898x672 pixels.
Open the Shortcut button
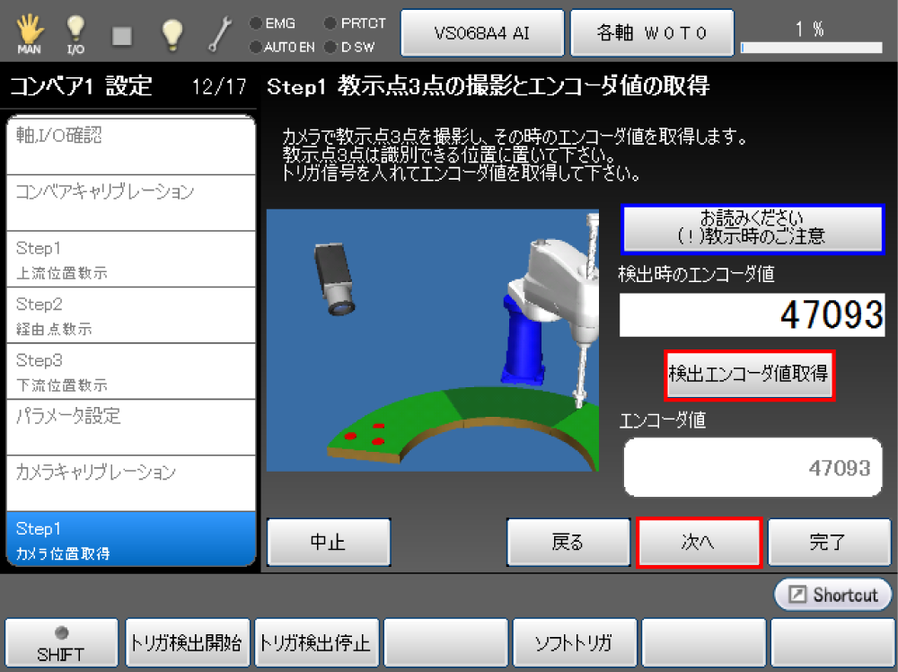click(x=832, y=595)
